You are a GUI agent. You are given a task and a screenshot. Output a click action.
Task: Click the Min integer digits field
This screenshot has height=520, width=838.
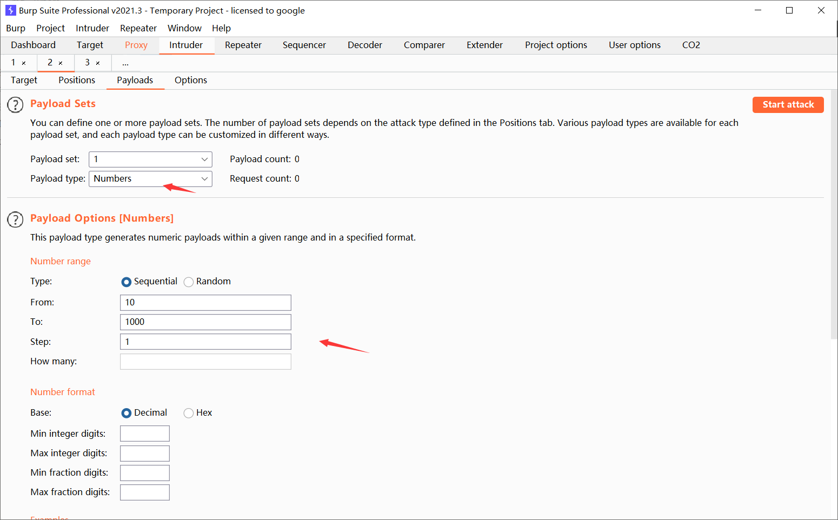145,434
